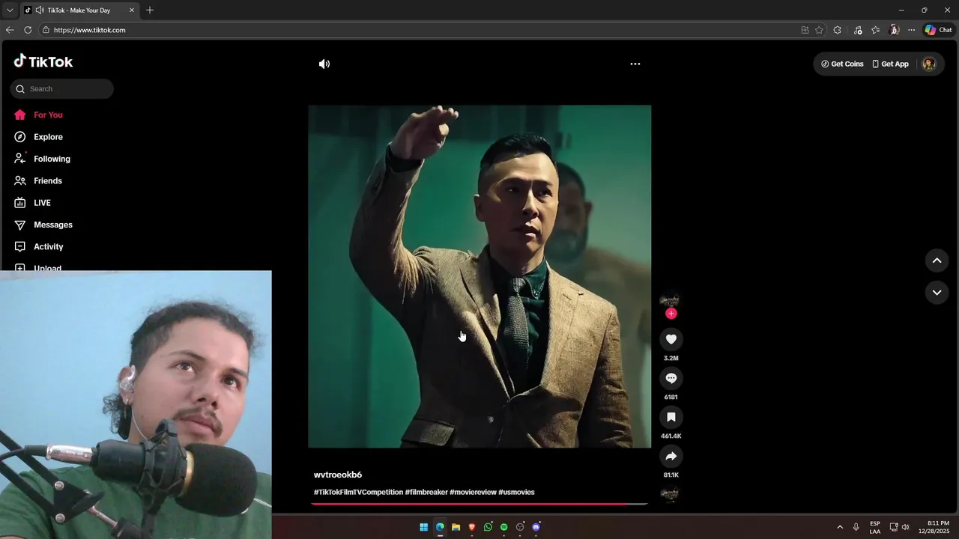Screen dimensions: 959x539
Task: Open the media control music icon
Action: coord(858,30)
